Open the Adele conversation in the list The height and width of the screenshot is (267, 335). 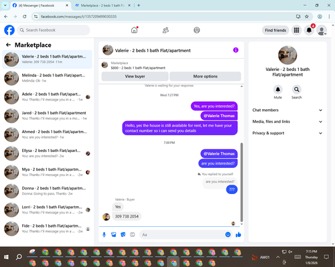47,97
